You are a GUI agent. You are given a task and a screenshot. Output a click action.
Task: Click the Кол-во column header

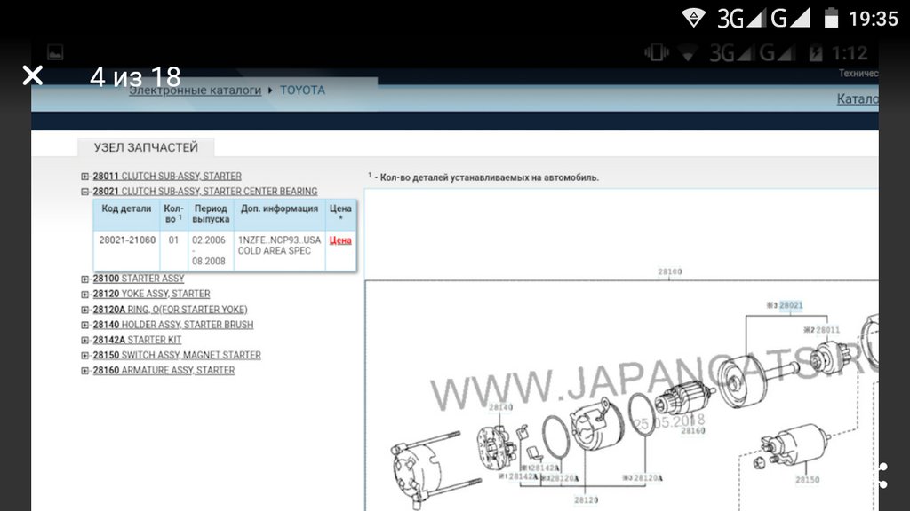click(173, 214)
